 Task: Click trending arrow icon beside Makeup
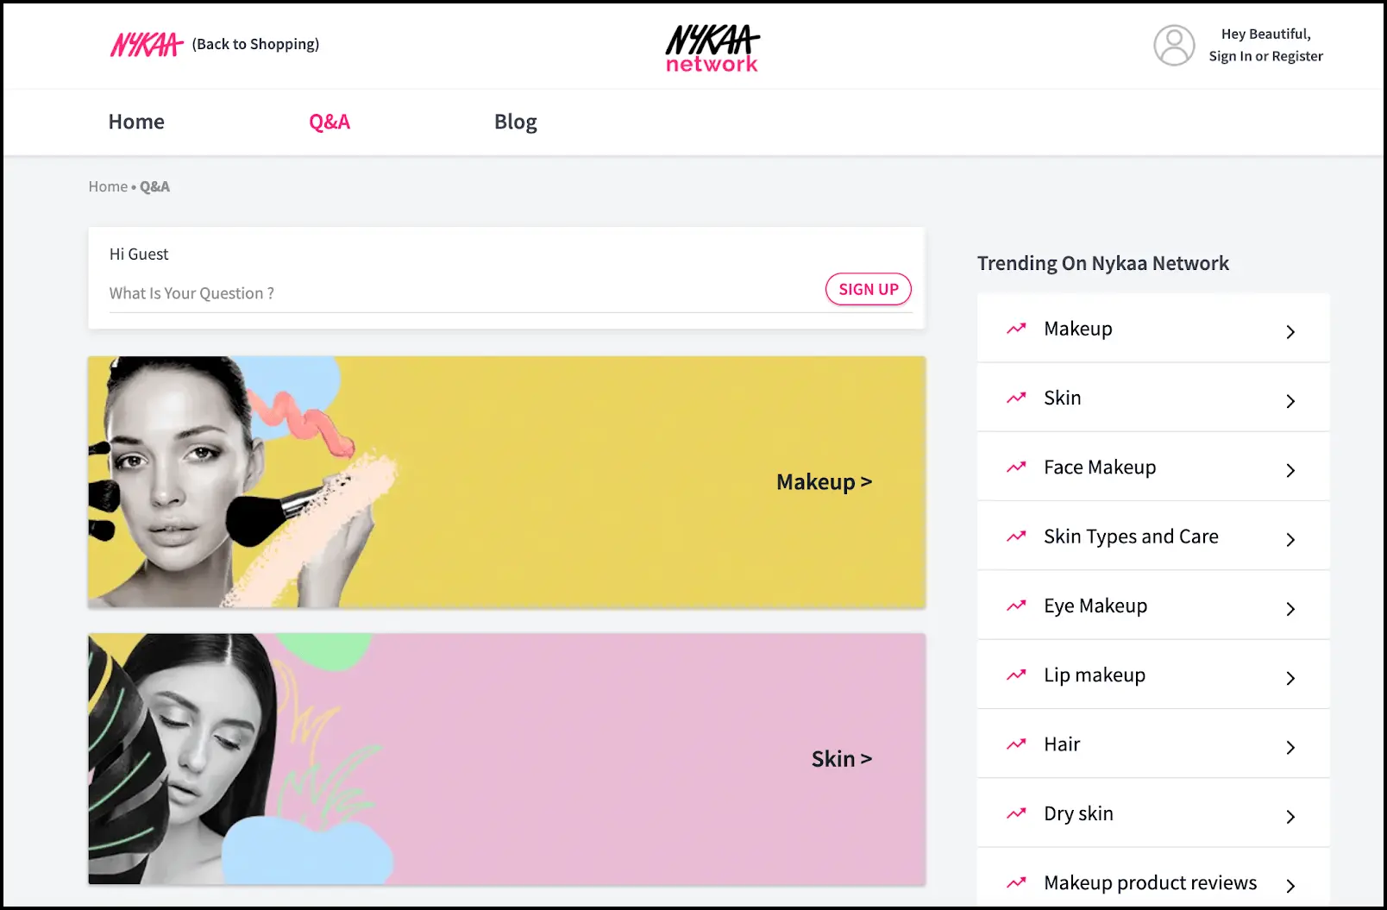point(1016,329)
